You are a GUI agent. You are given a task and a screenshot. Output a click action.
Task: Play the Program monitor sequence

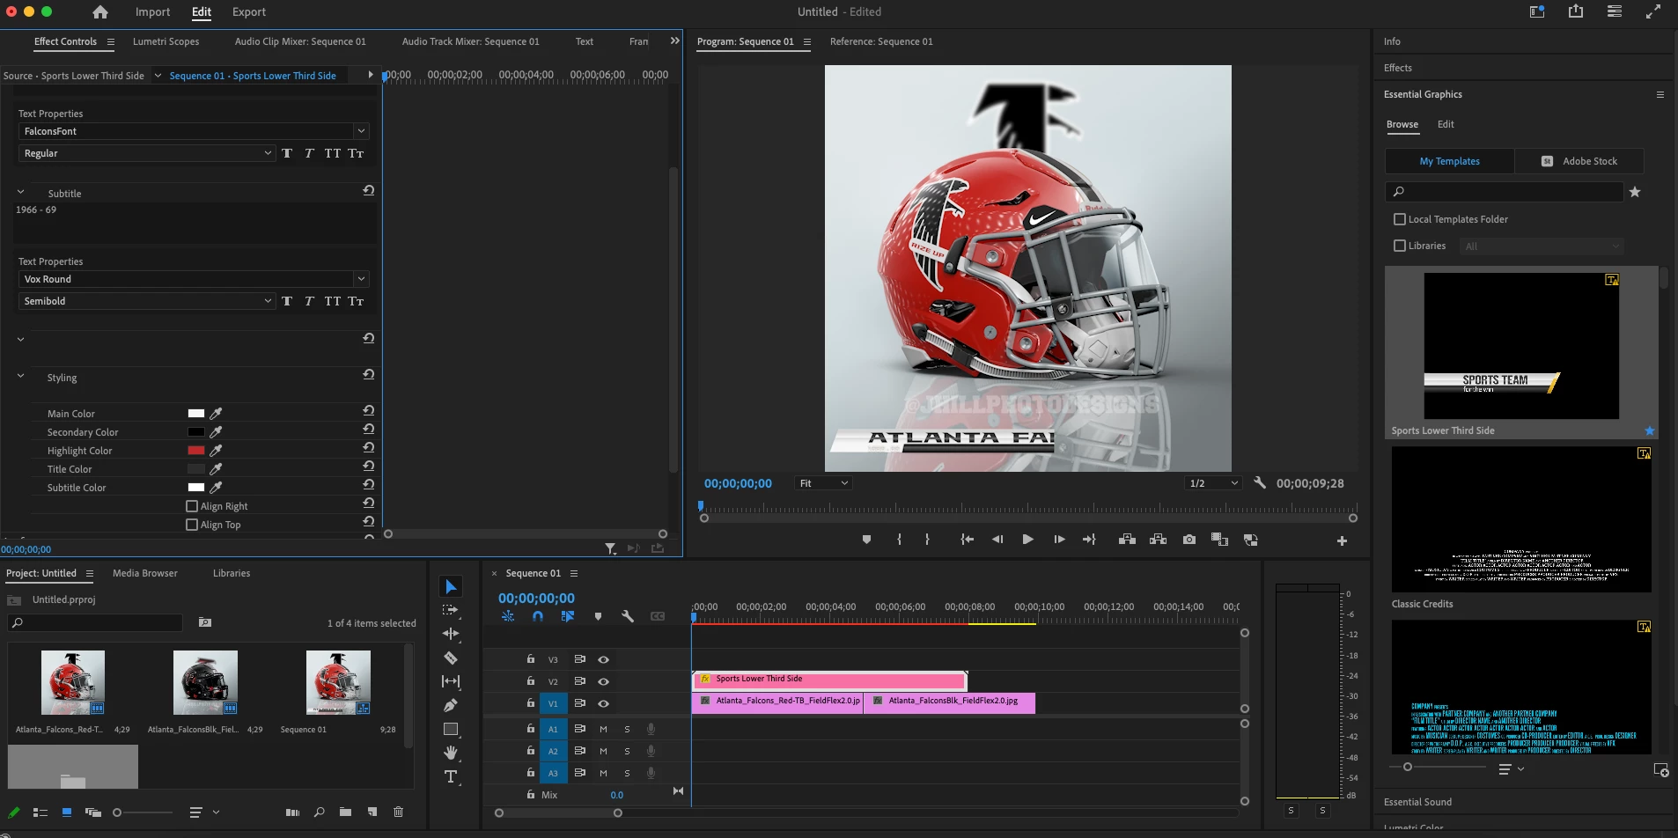[x=1027, y=540]
